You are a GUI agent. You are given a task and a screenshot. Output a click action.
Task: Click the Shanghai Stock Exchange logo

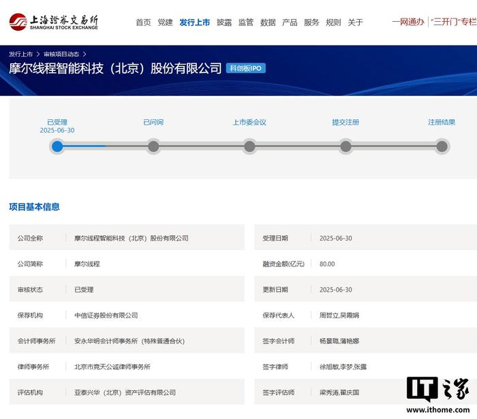pyautogui.click(x=54, y=22)
